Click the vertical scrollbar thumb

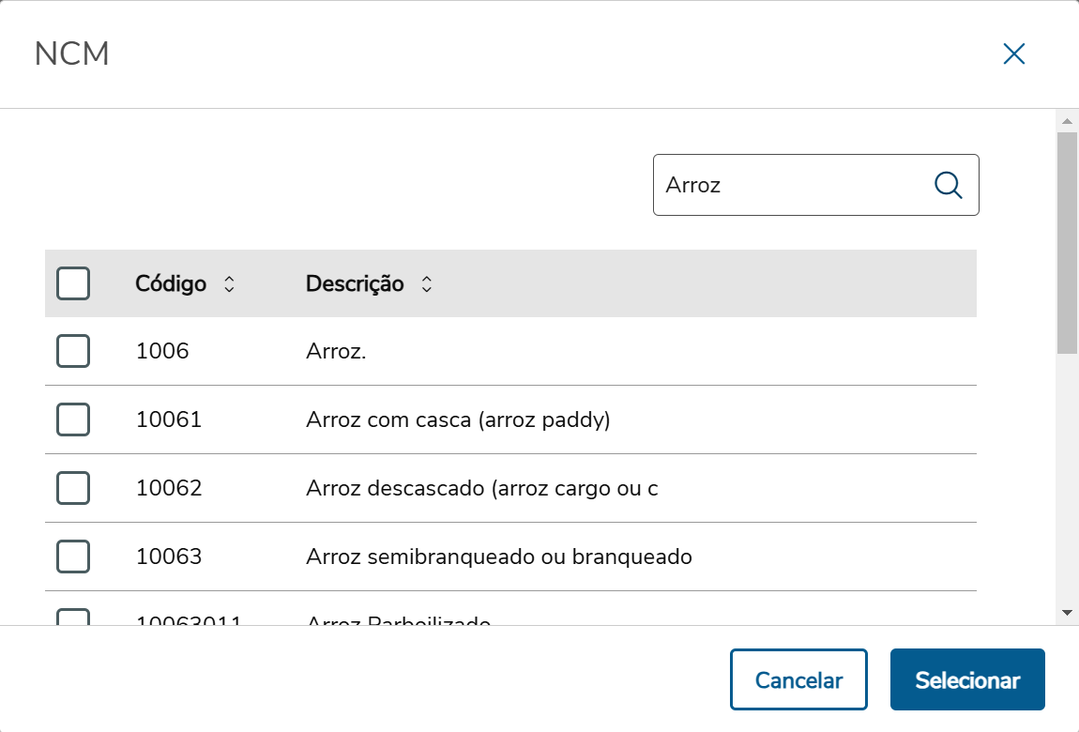coord(1067,242)
